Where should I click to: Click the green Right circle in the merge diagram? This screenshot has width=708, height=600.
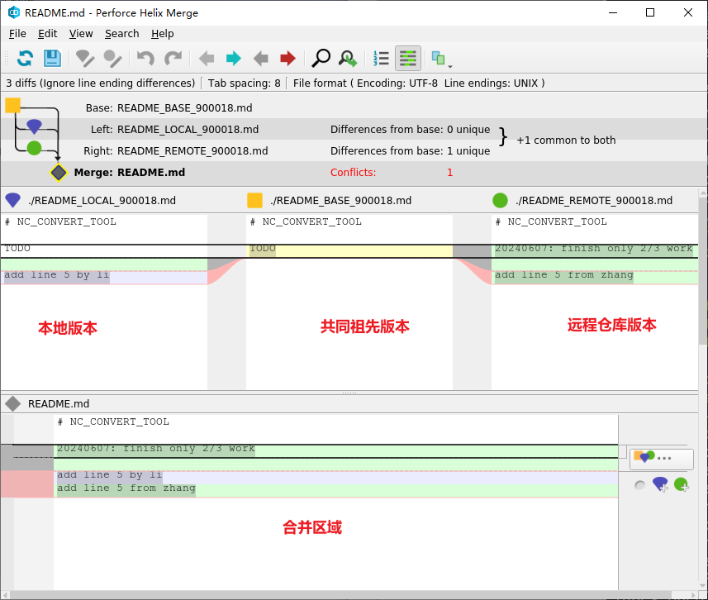click(x=35, y=148)
